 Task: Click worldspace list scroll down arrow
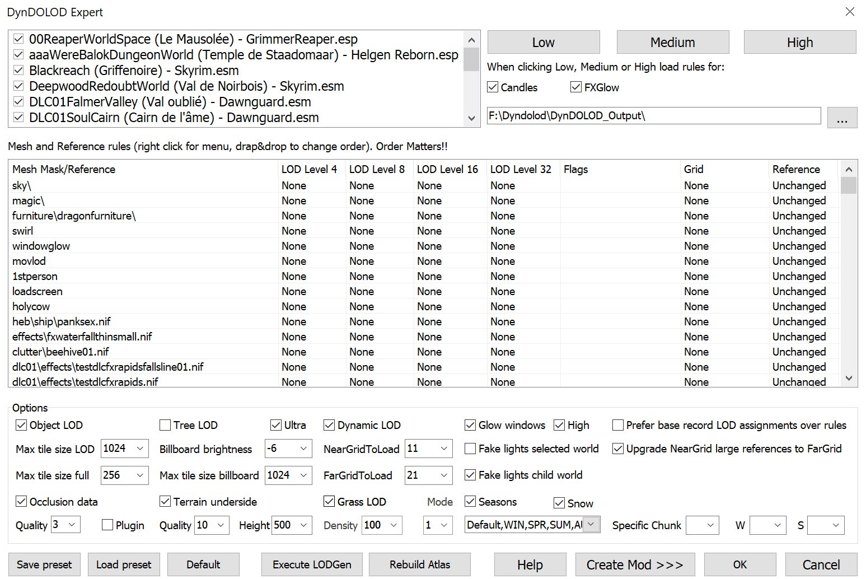[471, 118]
